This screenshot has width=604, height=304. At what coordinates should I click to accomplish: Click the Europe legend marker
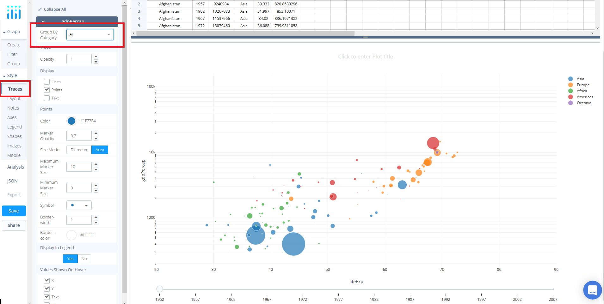click(570, 85)
